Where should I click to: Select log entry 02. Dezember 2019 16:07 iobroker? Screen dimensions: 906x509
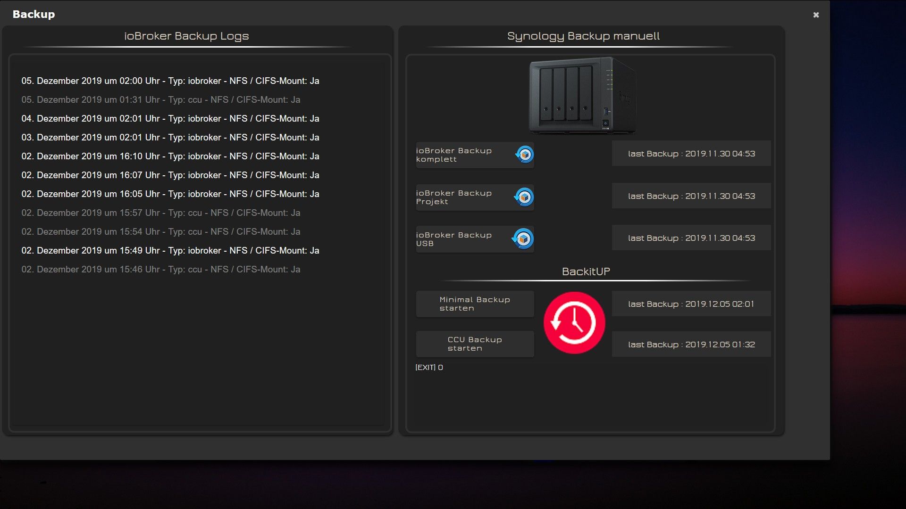(x=170, y=175)
